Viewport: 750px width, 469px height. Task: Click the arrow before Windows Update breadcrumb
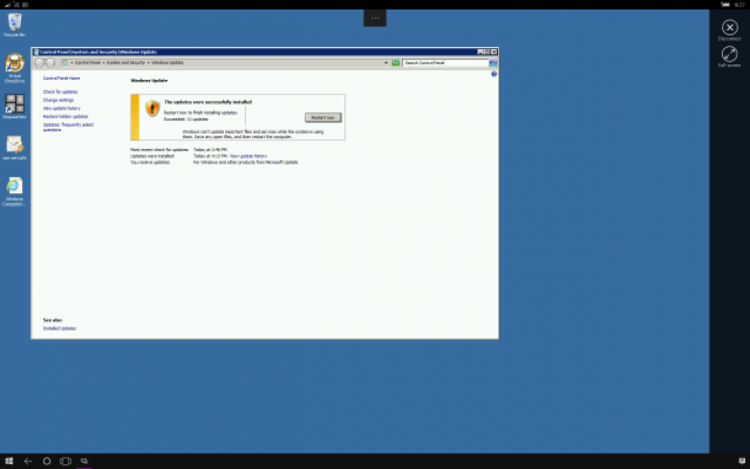(x=148, y=62)
